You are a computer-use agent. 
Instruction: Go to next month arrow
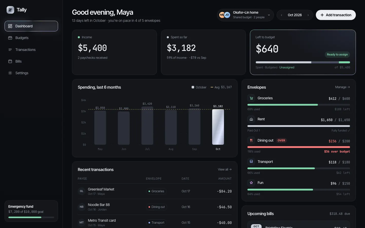308,15
